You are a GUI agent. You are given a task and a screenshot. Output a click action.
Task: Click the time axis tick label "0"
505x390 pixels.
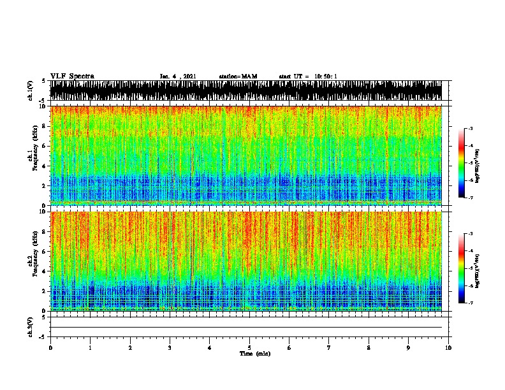tap(50, 348)
